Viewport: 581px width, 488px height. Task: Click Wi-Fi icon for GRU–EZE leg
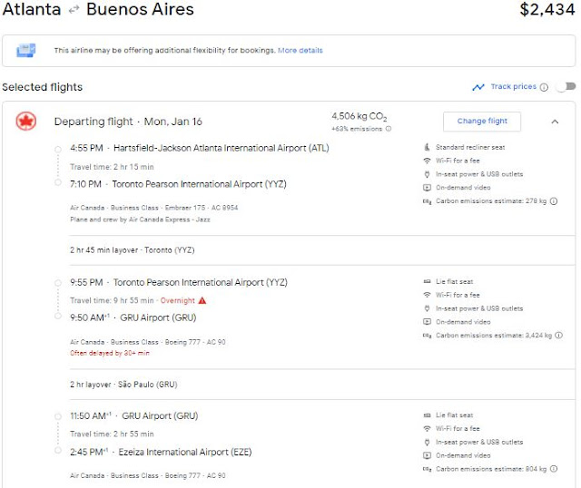(x=427, y=429)
